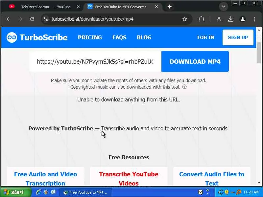Screen dimensions: 263x197
Task: Open Convert Audio Files to Text link
Action: coord(212,179)
